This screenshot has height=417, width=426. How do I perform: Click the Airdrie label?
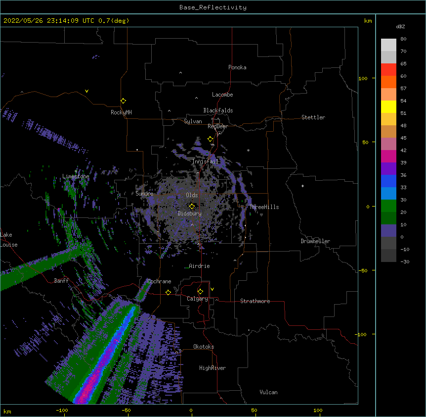(199, 266)
